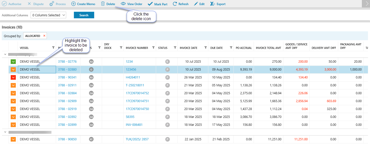Filter the Vessel column
370x150 pixels.
click(x=53, y=47)
